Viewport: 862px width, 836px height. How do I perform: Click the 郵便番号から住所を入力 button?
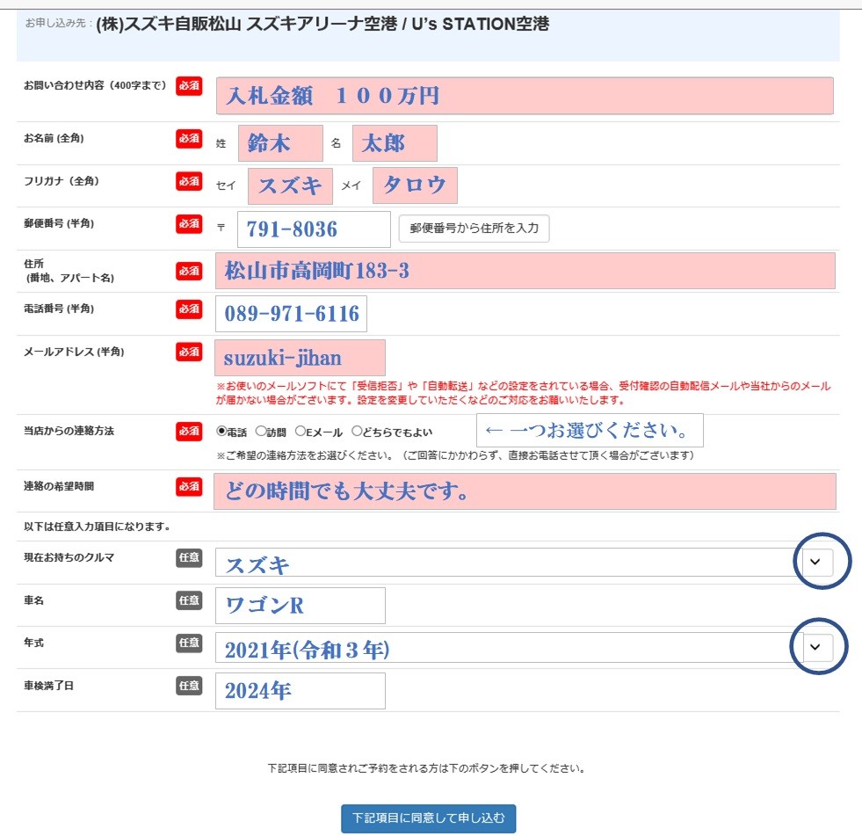point(474,229)
